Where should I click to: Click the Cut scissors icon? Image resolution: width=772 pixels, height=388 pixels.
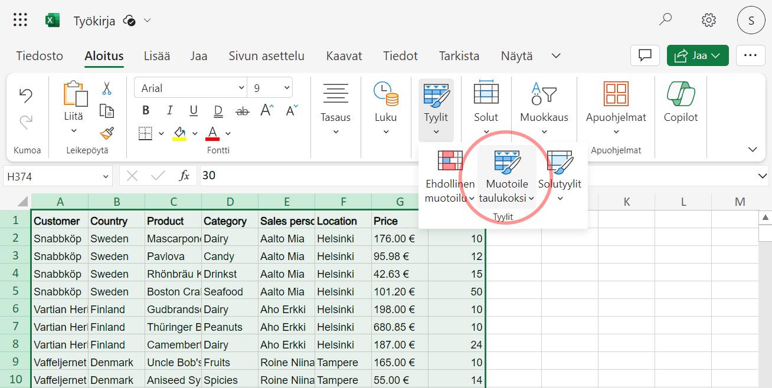pyautogui.click(x=107, y=88)
